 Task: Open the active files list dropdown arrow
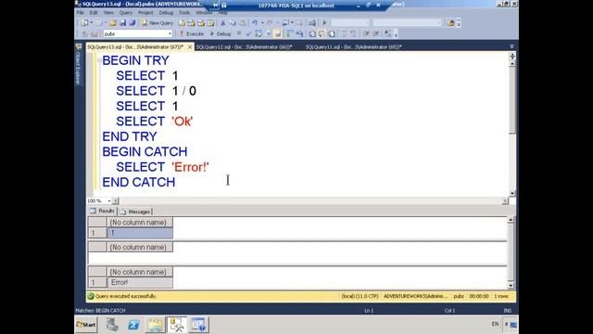tap(511, 46)
